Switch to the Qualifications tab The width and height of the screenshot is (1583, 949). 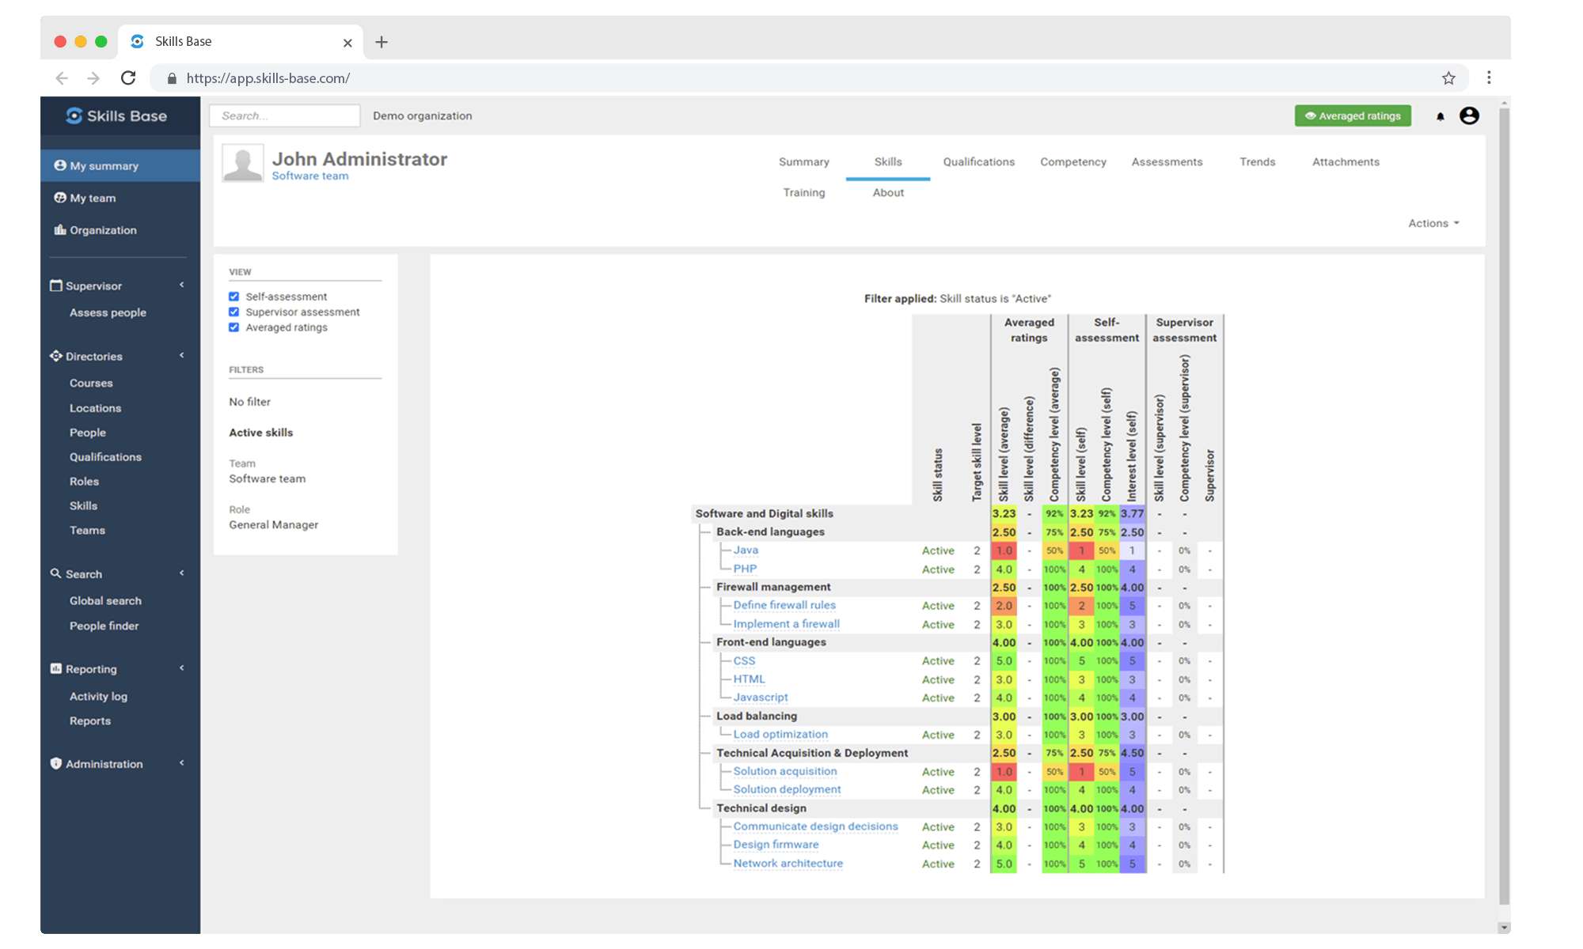[x=978, y=161]
